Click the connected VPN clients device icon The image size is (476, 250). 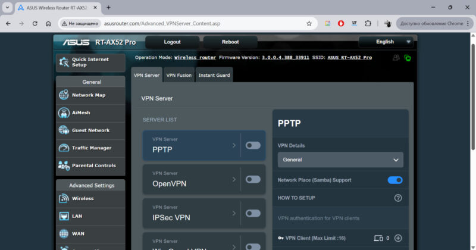tap(378, 238)
